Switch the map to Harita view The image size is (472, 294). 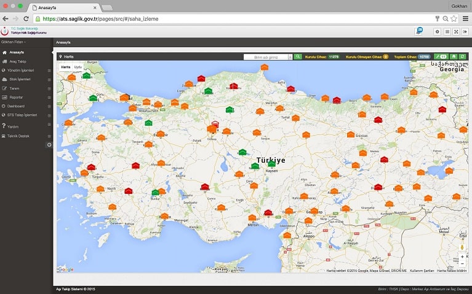click(x=65, y=66)
